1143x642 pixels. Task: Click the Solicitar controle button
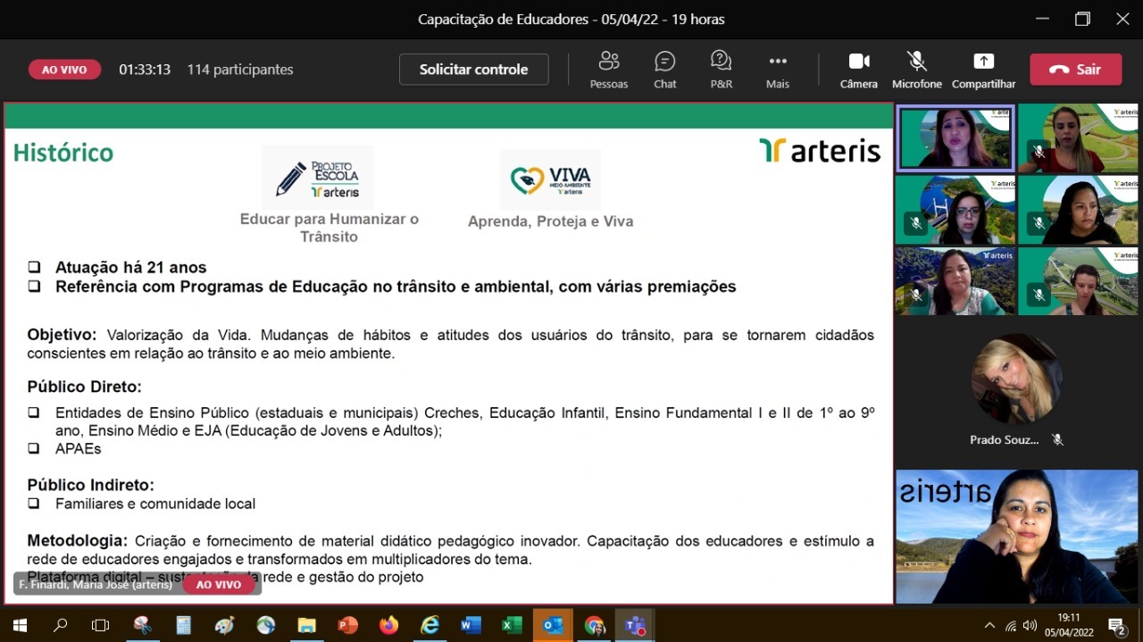click(x=473, y=70)
